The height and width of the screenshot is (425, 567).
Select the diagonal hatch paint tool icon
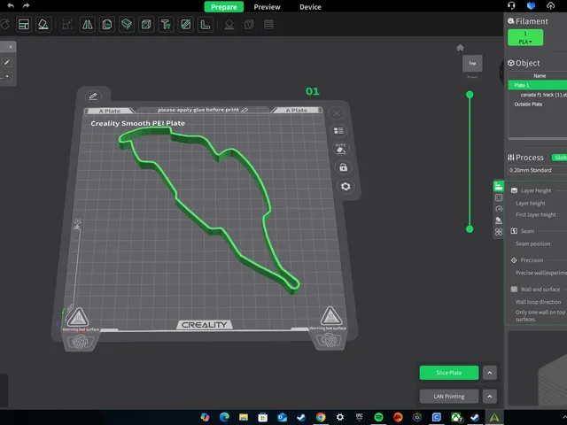click(185, 25)
